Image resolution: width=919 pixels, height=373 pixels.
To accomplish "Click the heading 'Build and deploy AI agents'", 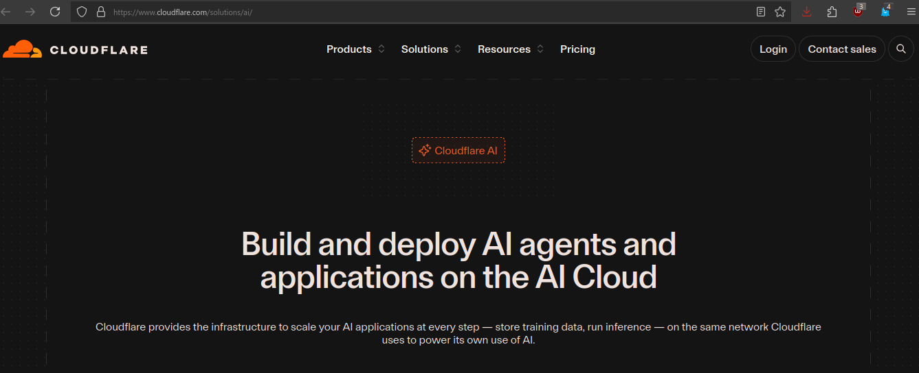I will point(458,261).
